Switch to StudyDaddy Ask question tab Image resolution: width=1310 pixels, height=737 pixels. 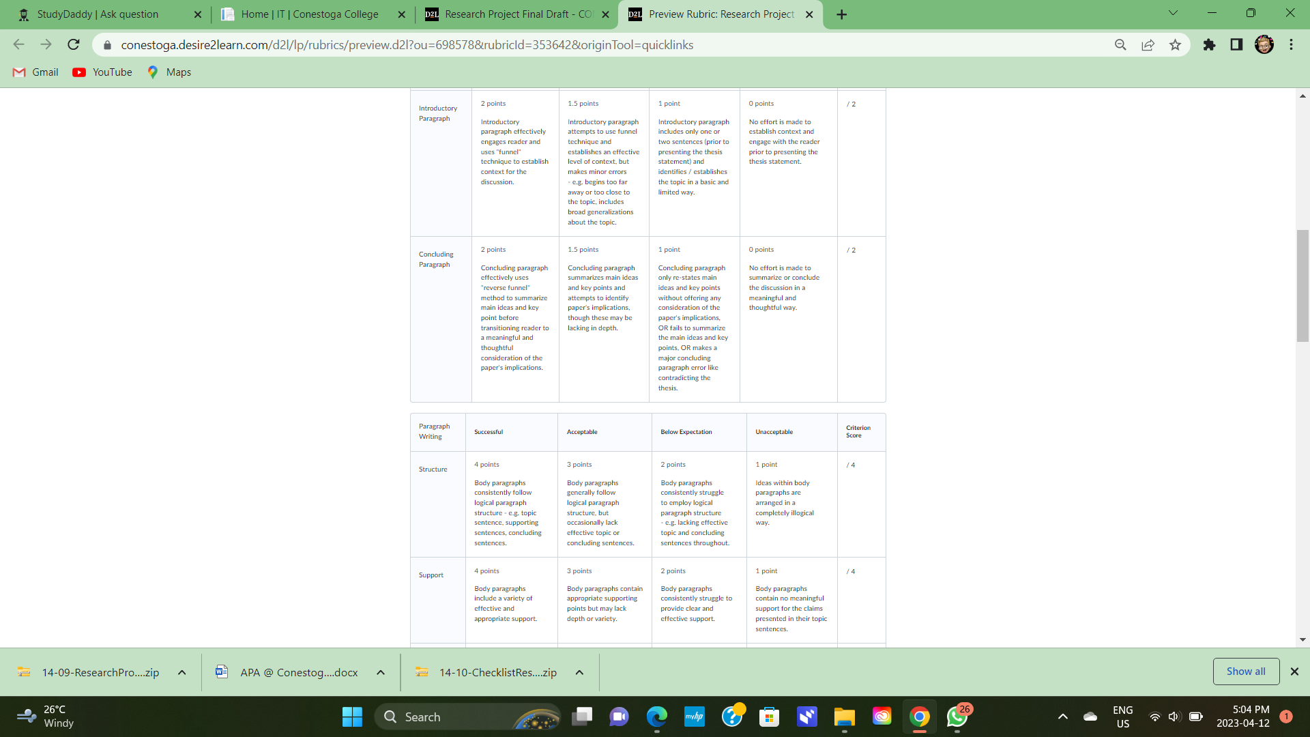(x=98, y=14)
